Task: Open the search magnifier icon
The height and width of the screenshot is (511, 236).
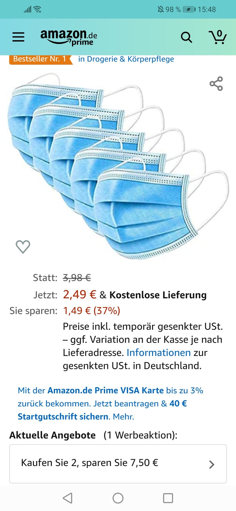Action: pos(186,37)
